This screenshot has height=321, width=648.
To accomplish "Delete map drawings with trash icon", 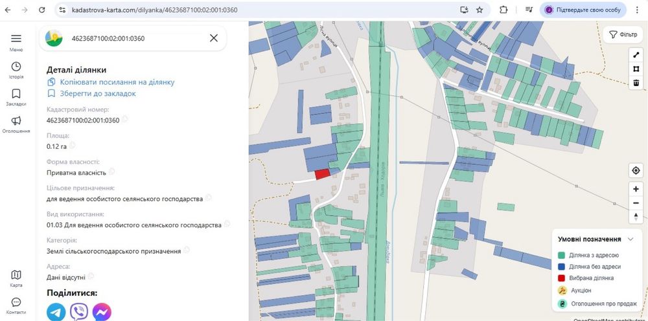I will (x=636, y=82).
